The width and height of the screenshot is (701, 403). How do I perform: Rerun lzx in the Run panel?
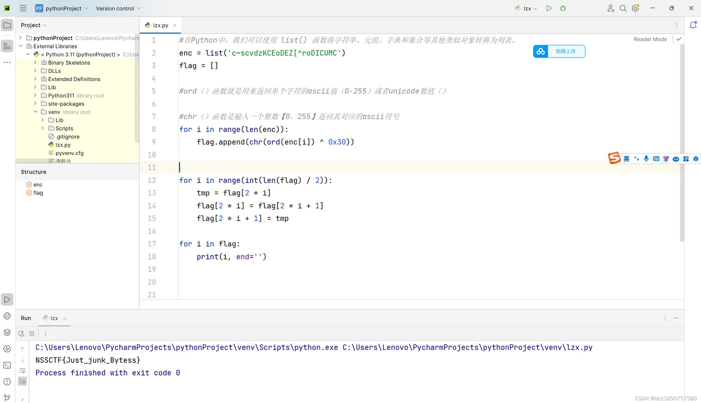pos(21,333)
